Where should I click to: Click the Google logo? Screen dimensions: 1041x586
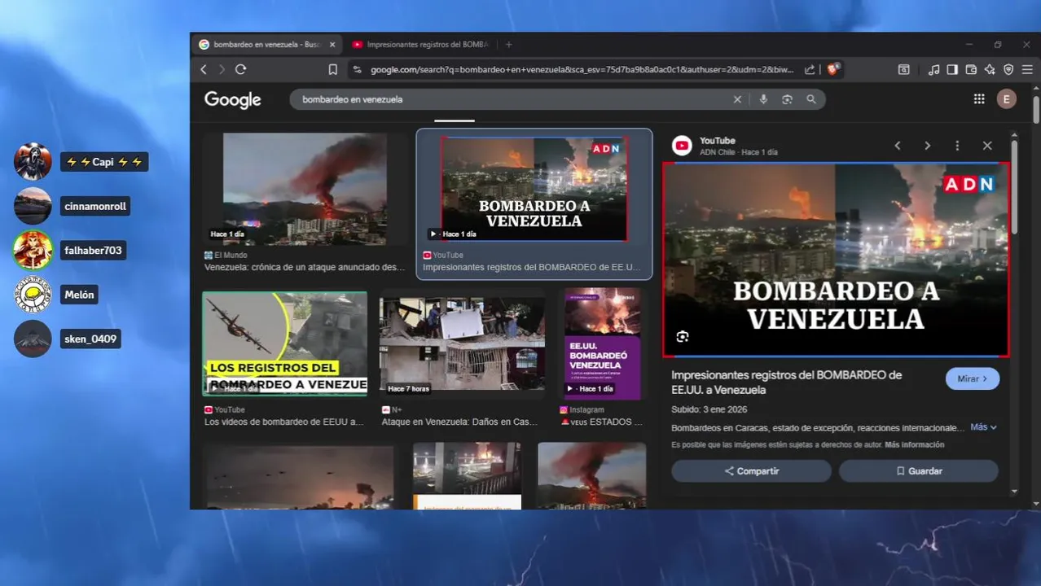[x=233, y=100]
